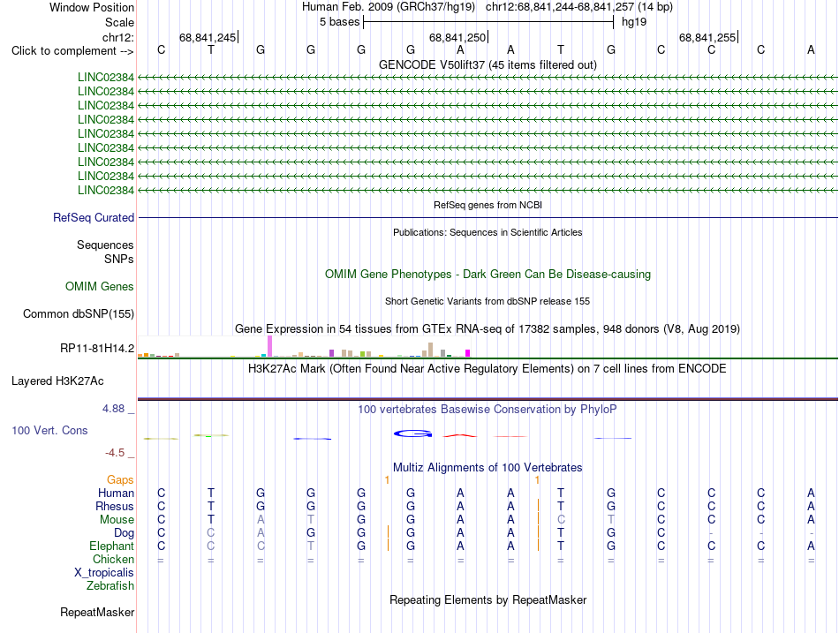The height and width of the screenshot is (633, 839).
Task: Click the Elephant alignment row label
Action: pyautogui.click(x=111, y=546)
